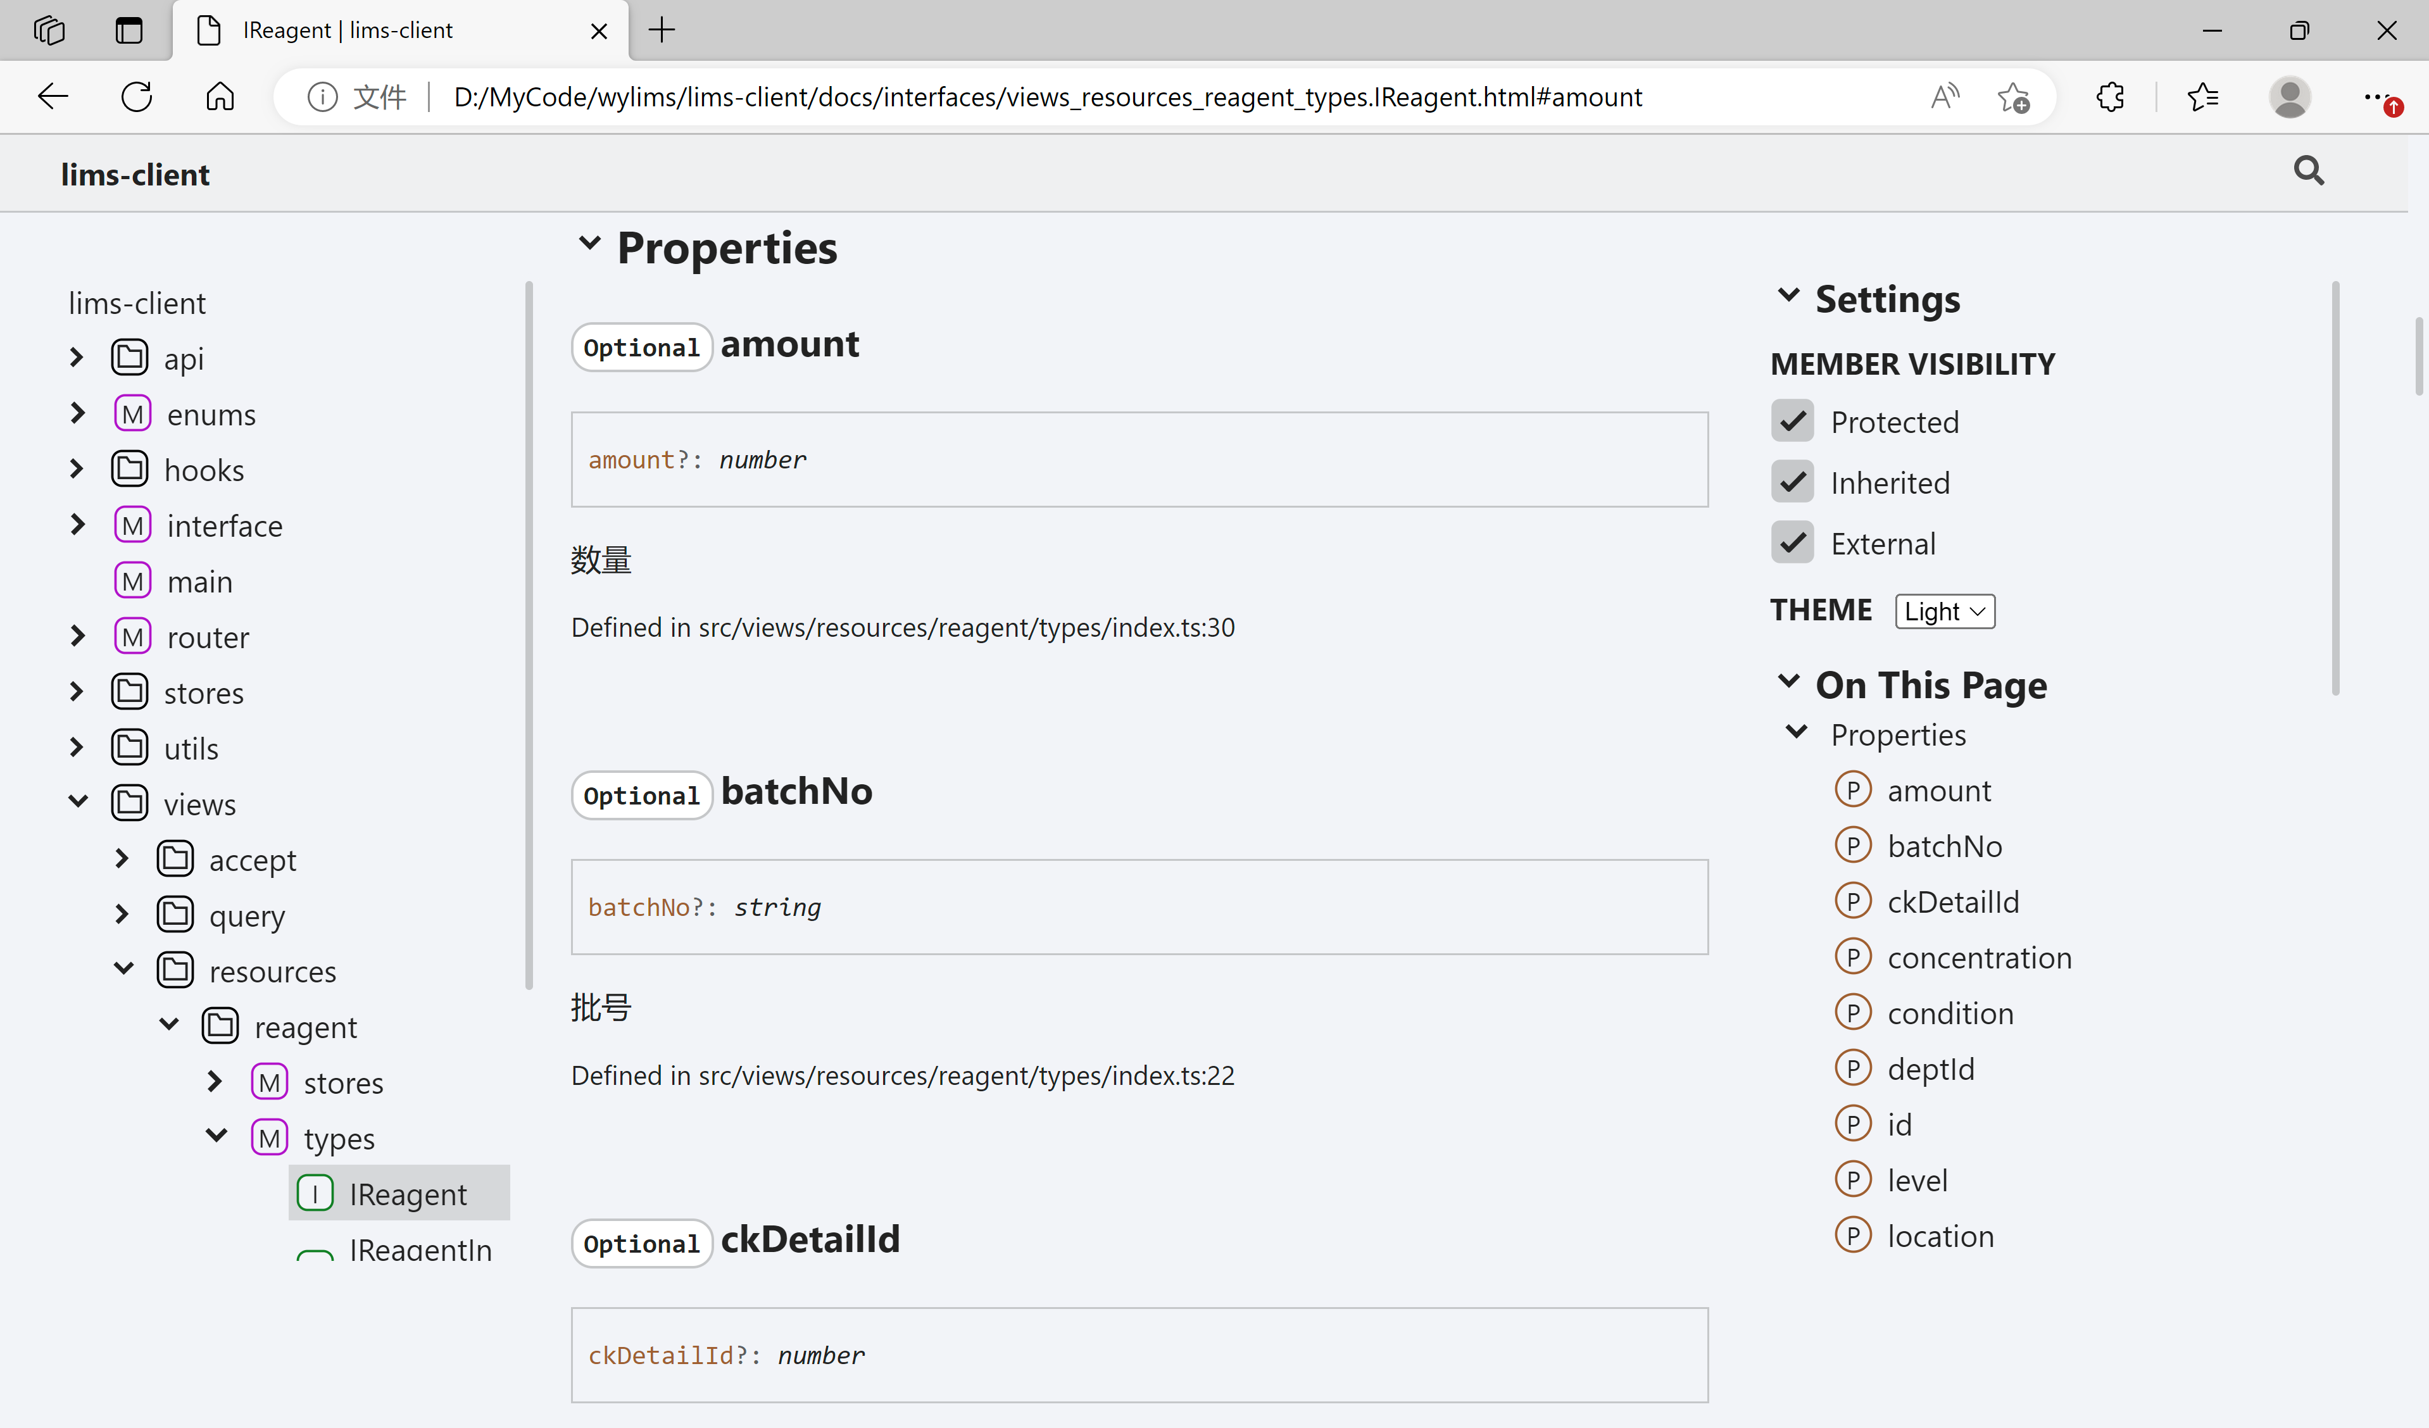
Task: Click the read aloud icon in the address bar
Action: pos(1944,96)
